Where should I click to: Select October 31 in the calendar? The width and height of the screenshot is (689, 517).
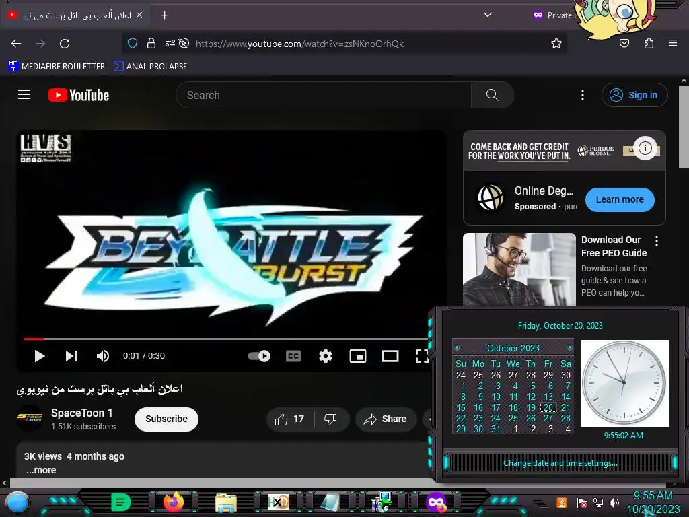click(495, 429)
